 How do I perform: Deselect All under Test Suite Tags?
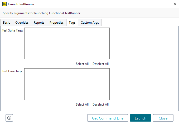click(101, 64)
